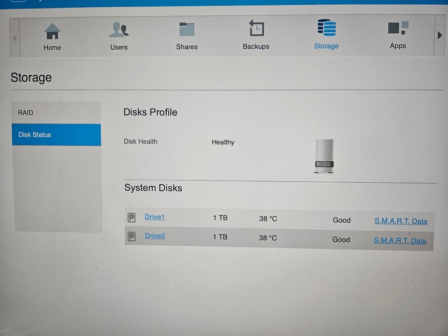Click the NAS device image
The height and width of the screenshot is (336, 448).
[x=324, y=156]
